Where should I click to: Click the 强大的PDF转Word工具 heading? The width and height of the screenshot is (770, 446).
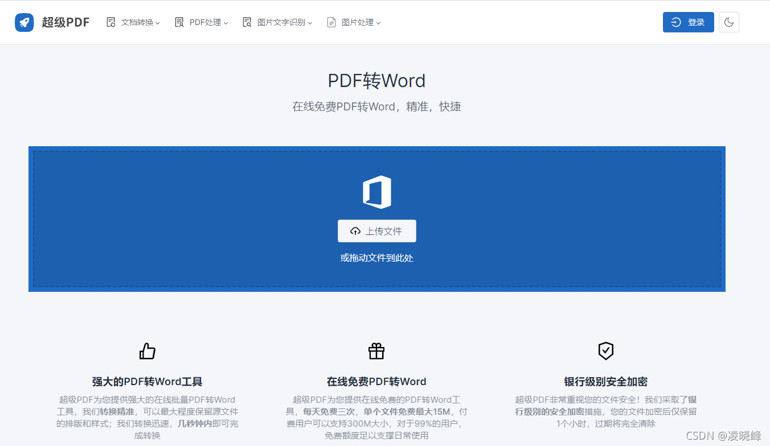click(x=148, y=382)
